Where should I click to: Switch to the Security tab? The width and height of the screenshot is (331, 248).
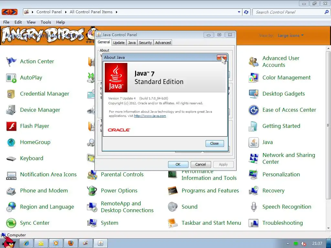(145, 43)
